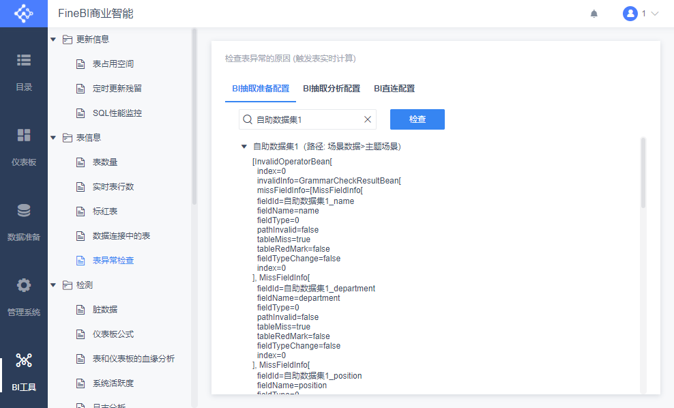Switch to BI抽取准备配置 tab
Screen dimensions: 674x408
coord(261,89)
